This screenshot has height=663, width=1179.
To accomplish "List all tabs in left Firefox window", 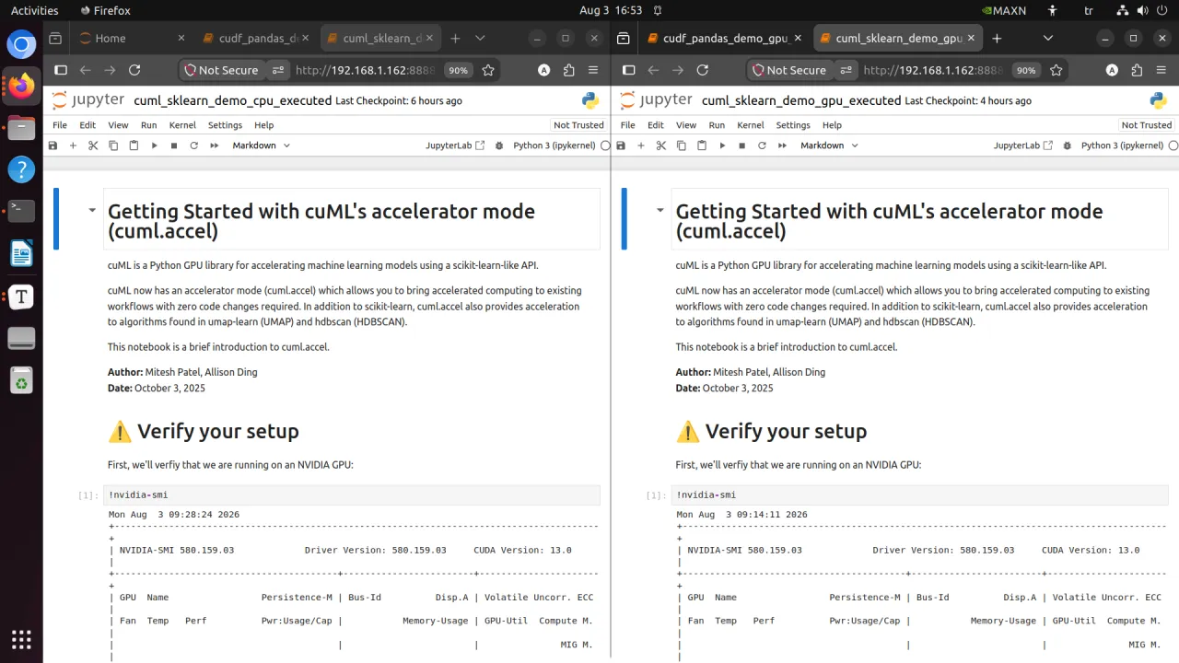I will coord(480,38).
